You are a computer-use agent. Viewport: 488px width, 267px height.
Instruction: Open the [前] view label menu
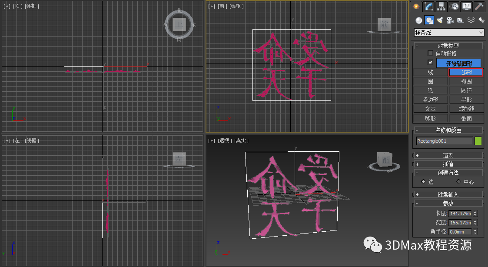click(x=221, y=6)
